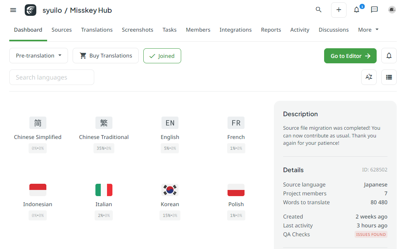
Task: Open the Polish language name
Action: (x=236, y=204)
